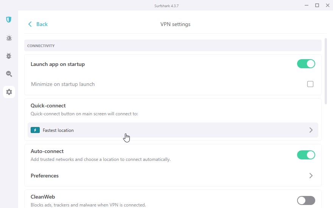The image size is (333, 208).
Task: Open Preferences chevron under Auto-connect
Action: click(311, 176)
